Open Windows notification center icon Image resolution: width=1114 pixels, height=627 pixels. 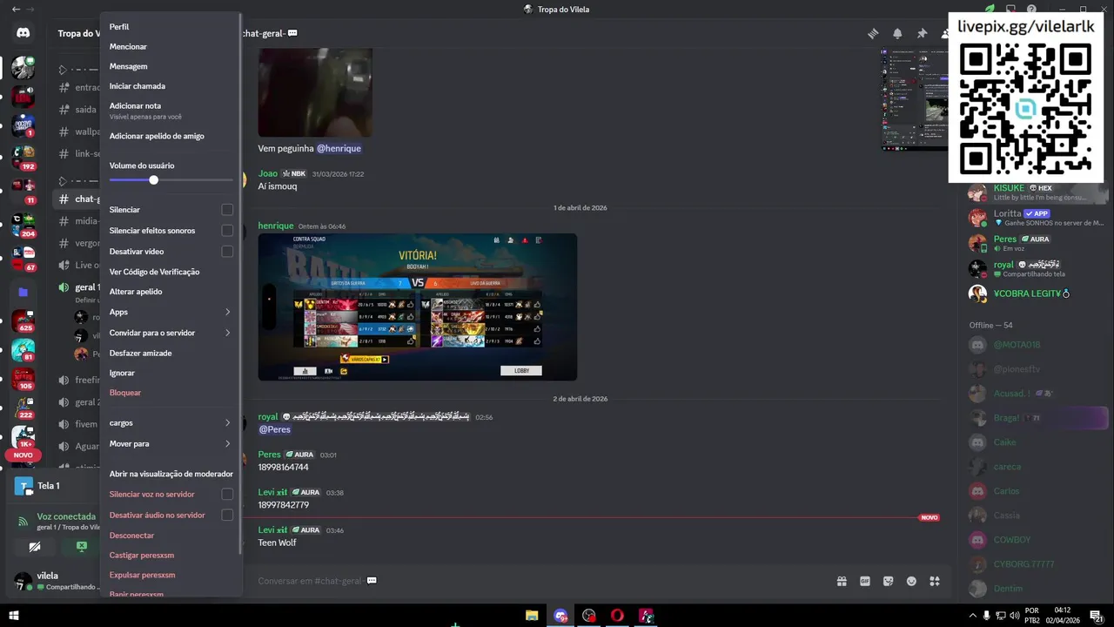tap(1097, 616)
